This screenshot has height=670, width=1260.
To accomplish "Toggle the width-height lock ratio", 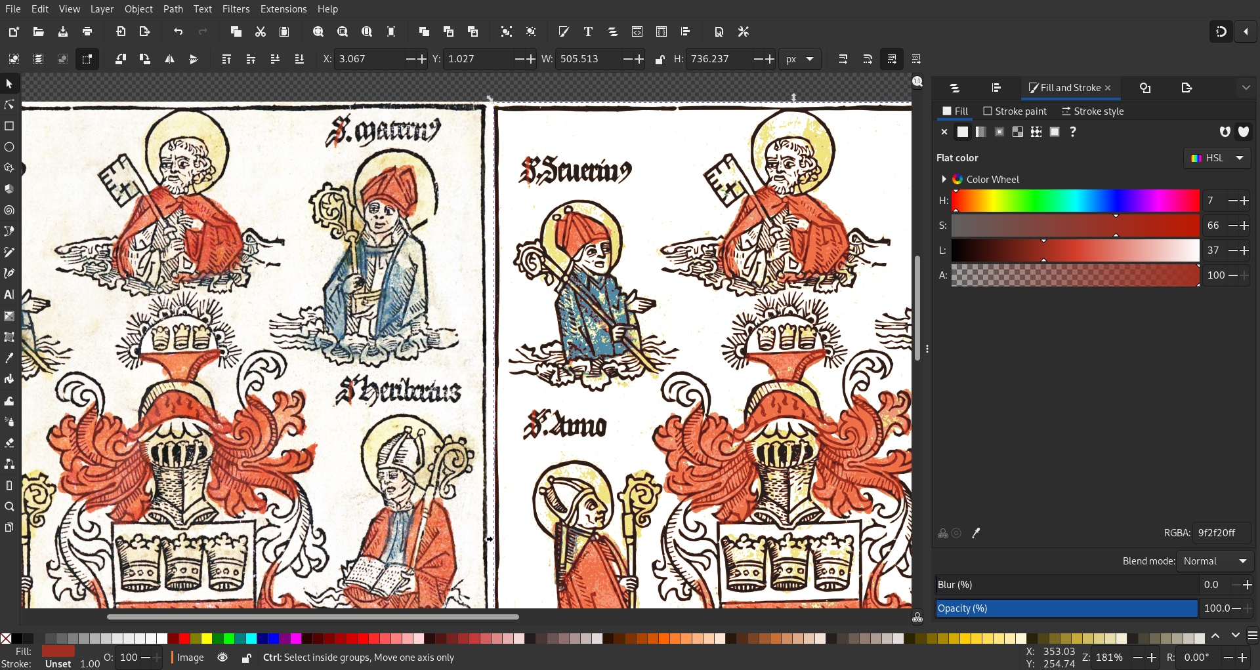I will [660, 60].
